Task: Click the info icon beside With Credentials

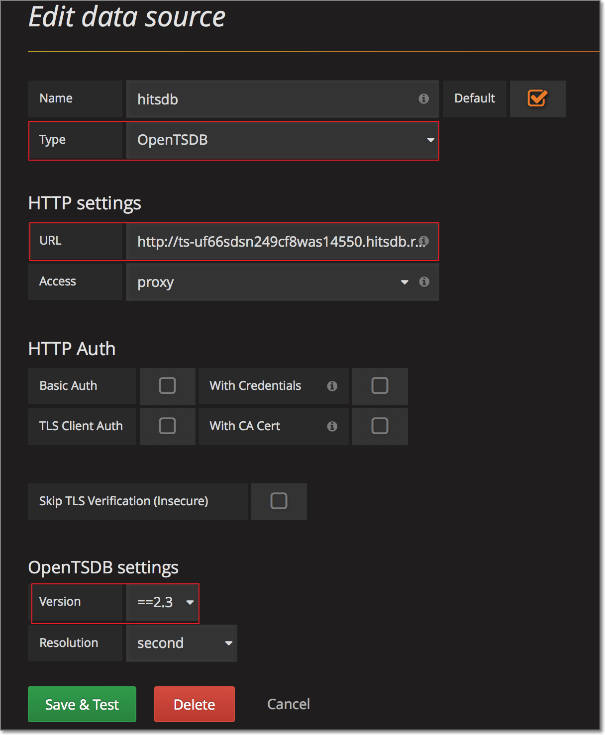Action: coord(332,386)
